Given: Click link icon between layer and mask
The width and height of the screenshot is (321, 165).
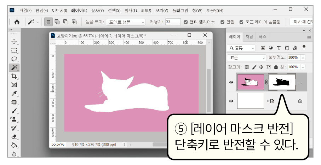Looking at the screenshot, I should pyautogui.click(x=266, y=82).
